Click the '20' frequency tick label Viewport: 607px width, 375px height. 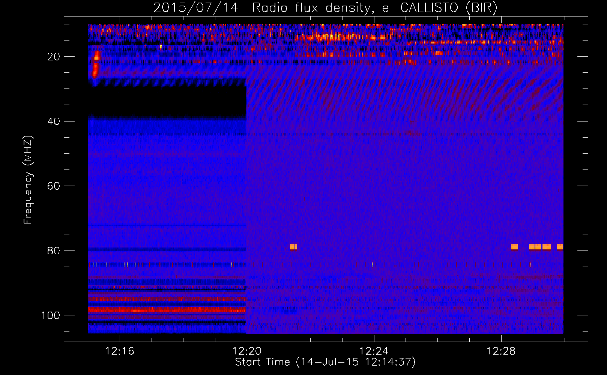[54, 57]
